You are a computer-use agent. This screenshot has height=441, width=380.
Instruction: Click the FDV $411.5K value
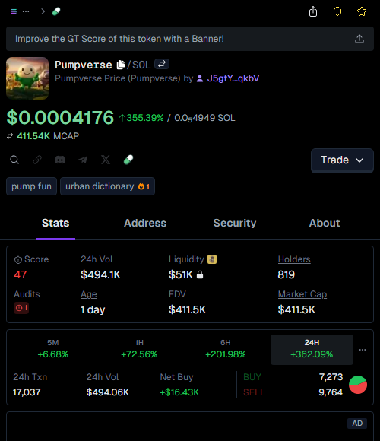pos(187,309)
